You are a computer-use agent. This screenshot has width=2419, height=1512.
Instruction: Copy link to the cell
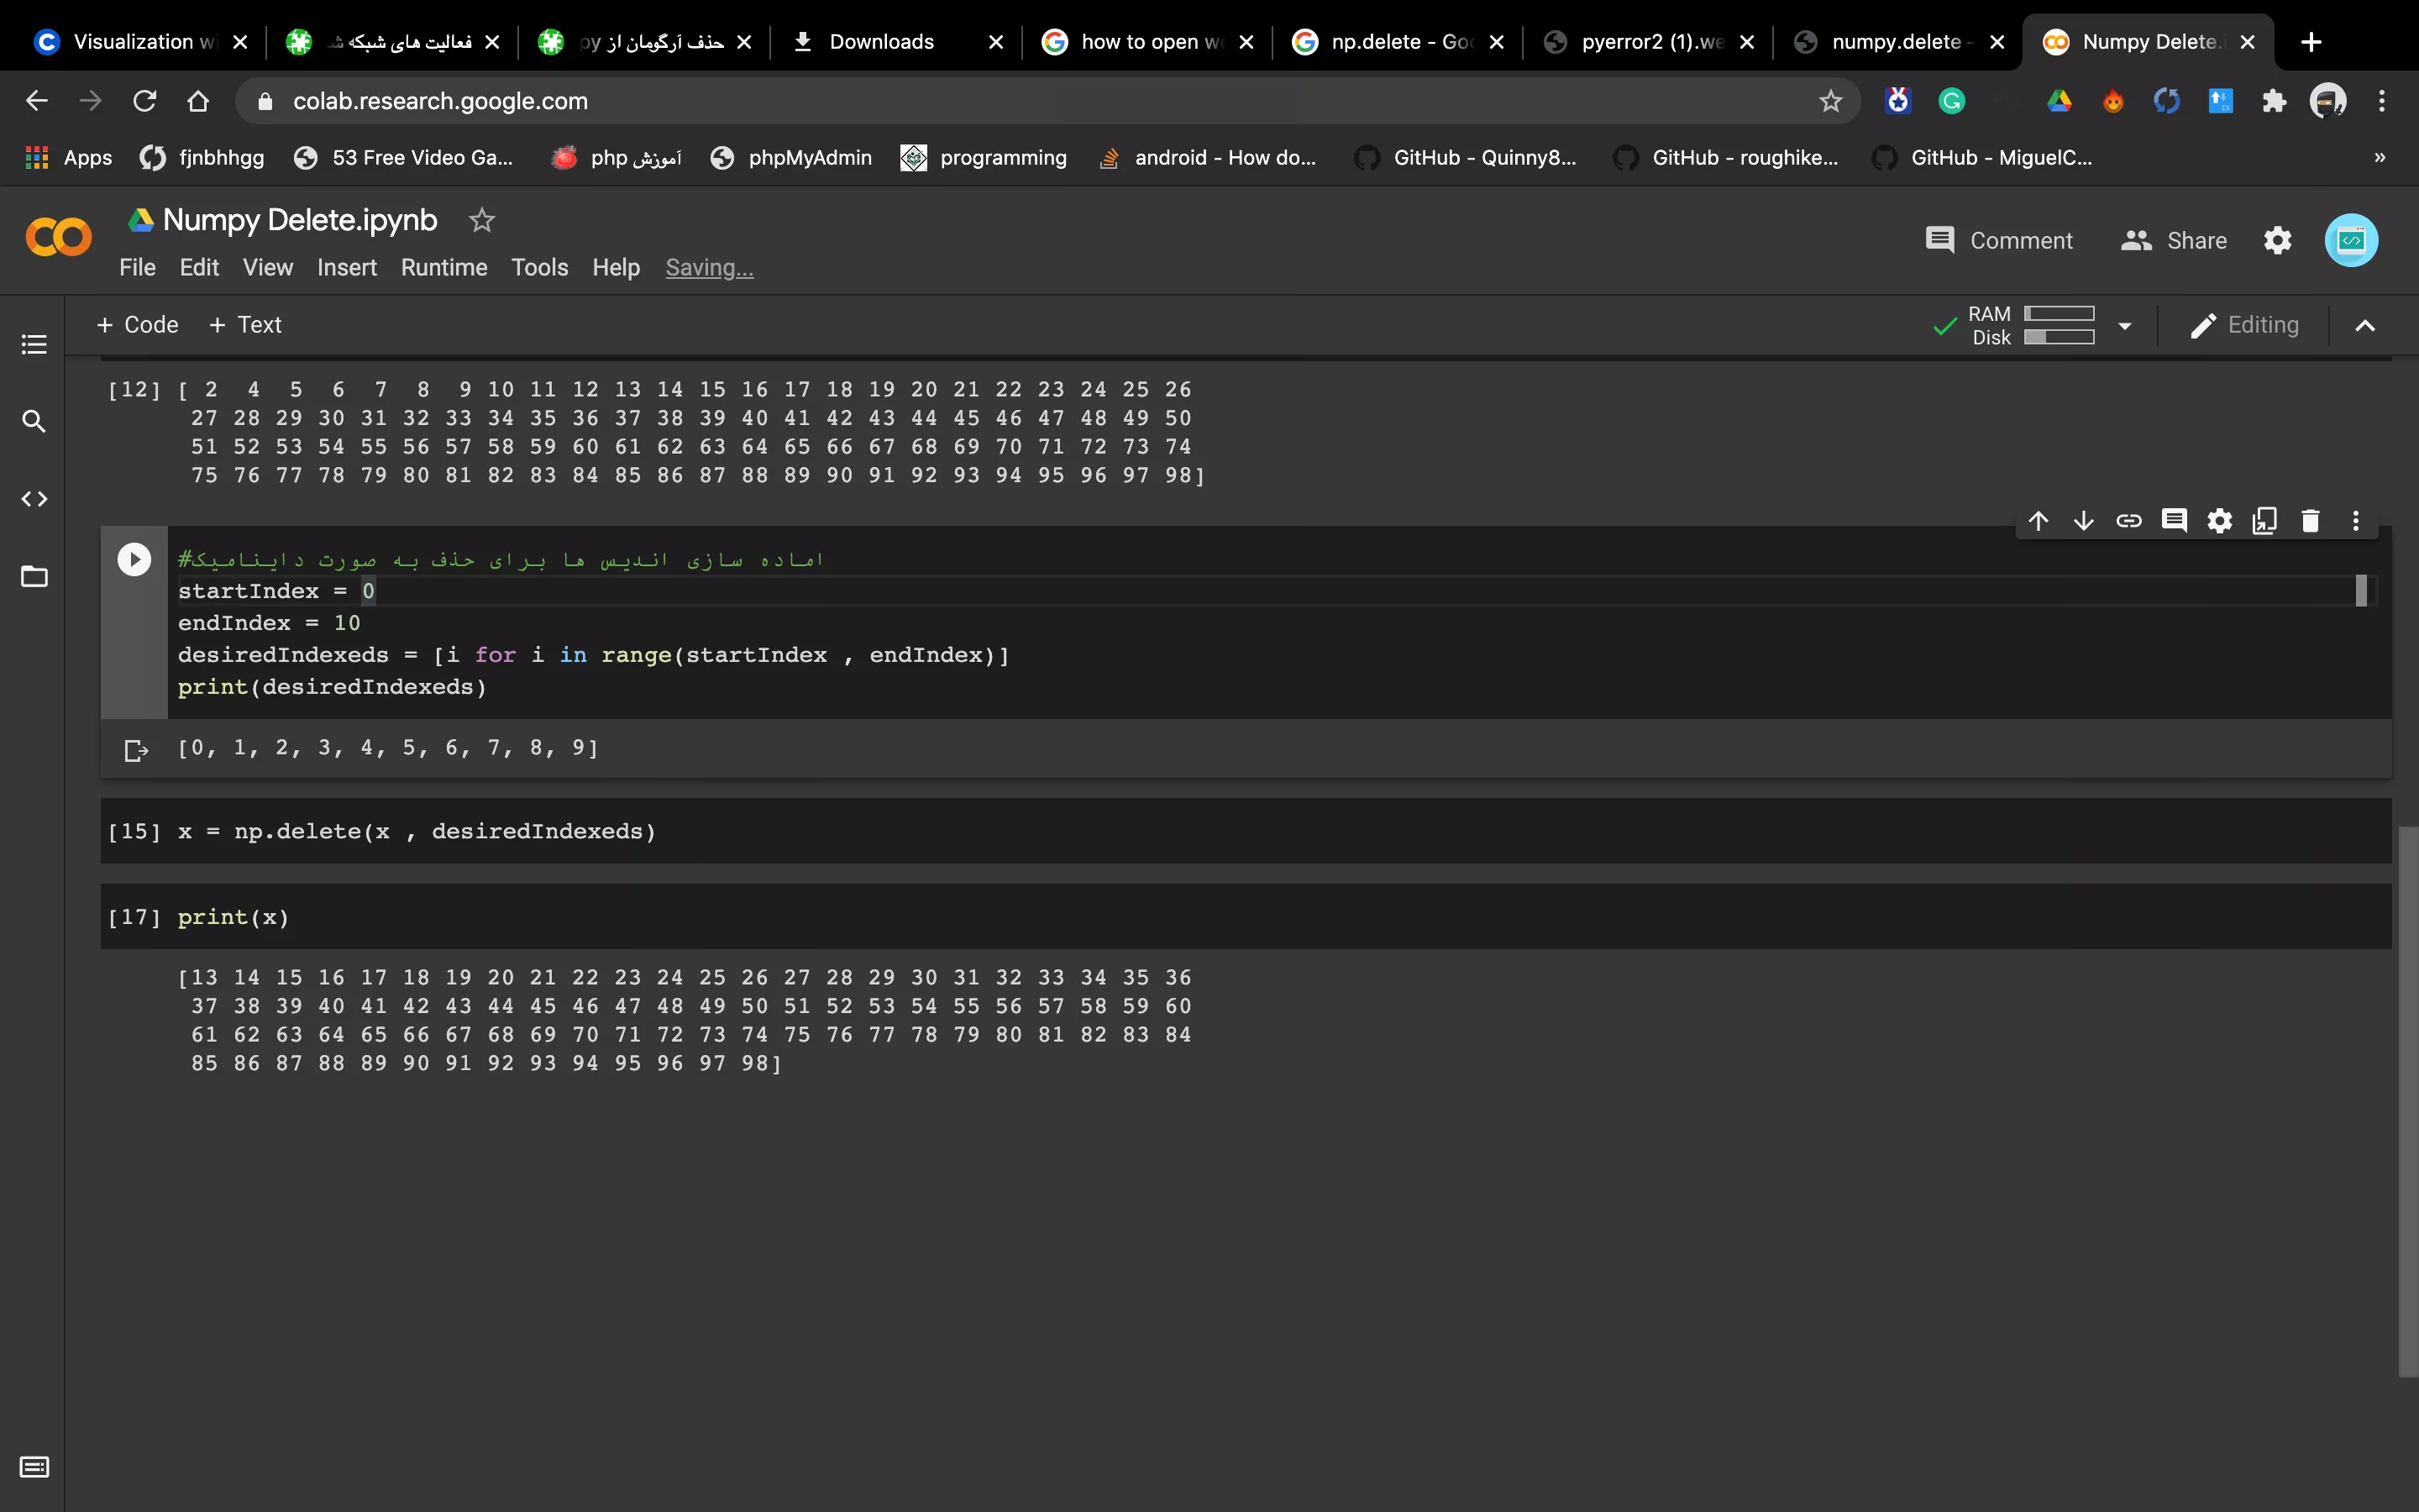2129,521
